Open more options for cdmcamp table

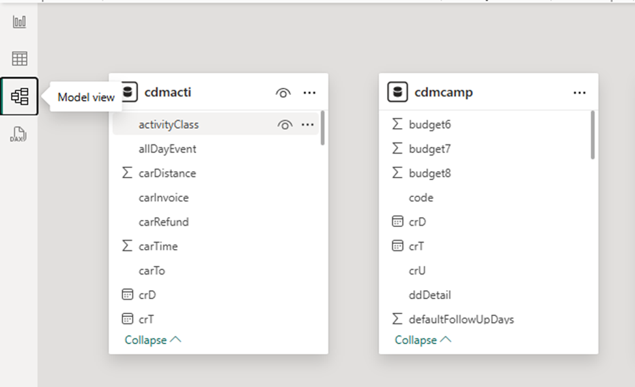(580, 93)
